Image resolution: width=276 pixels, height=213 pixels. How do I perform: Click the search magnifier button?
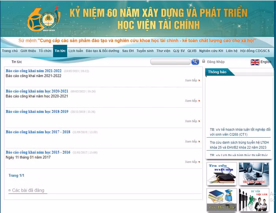tap(195, 62)
